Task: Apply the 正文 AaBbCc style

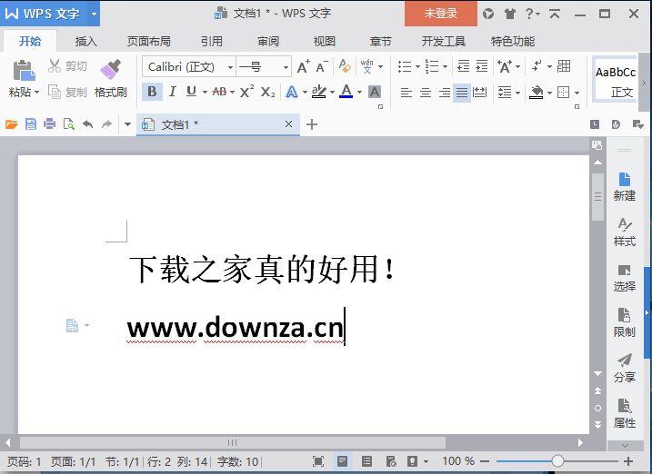Action: tap(615, 81)
